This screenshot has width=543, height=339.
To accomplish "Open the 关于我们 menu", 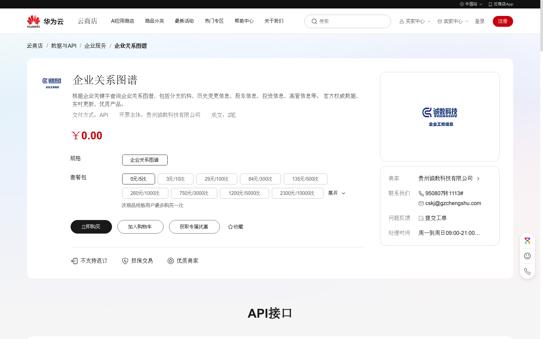I will (x=274, y=21).
